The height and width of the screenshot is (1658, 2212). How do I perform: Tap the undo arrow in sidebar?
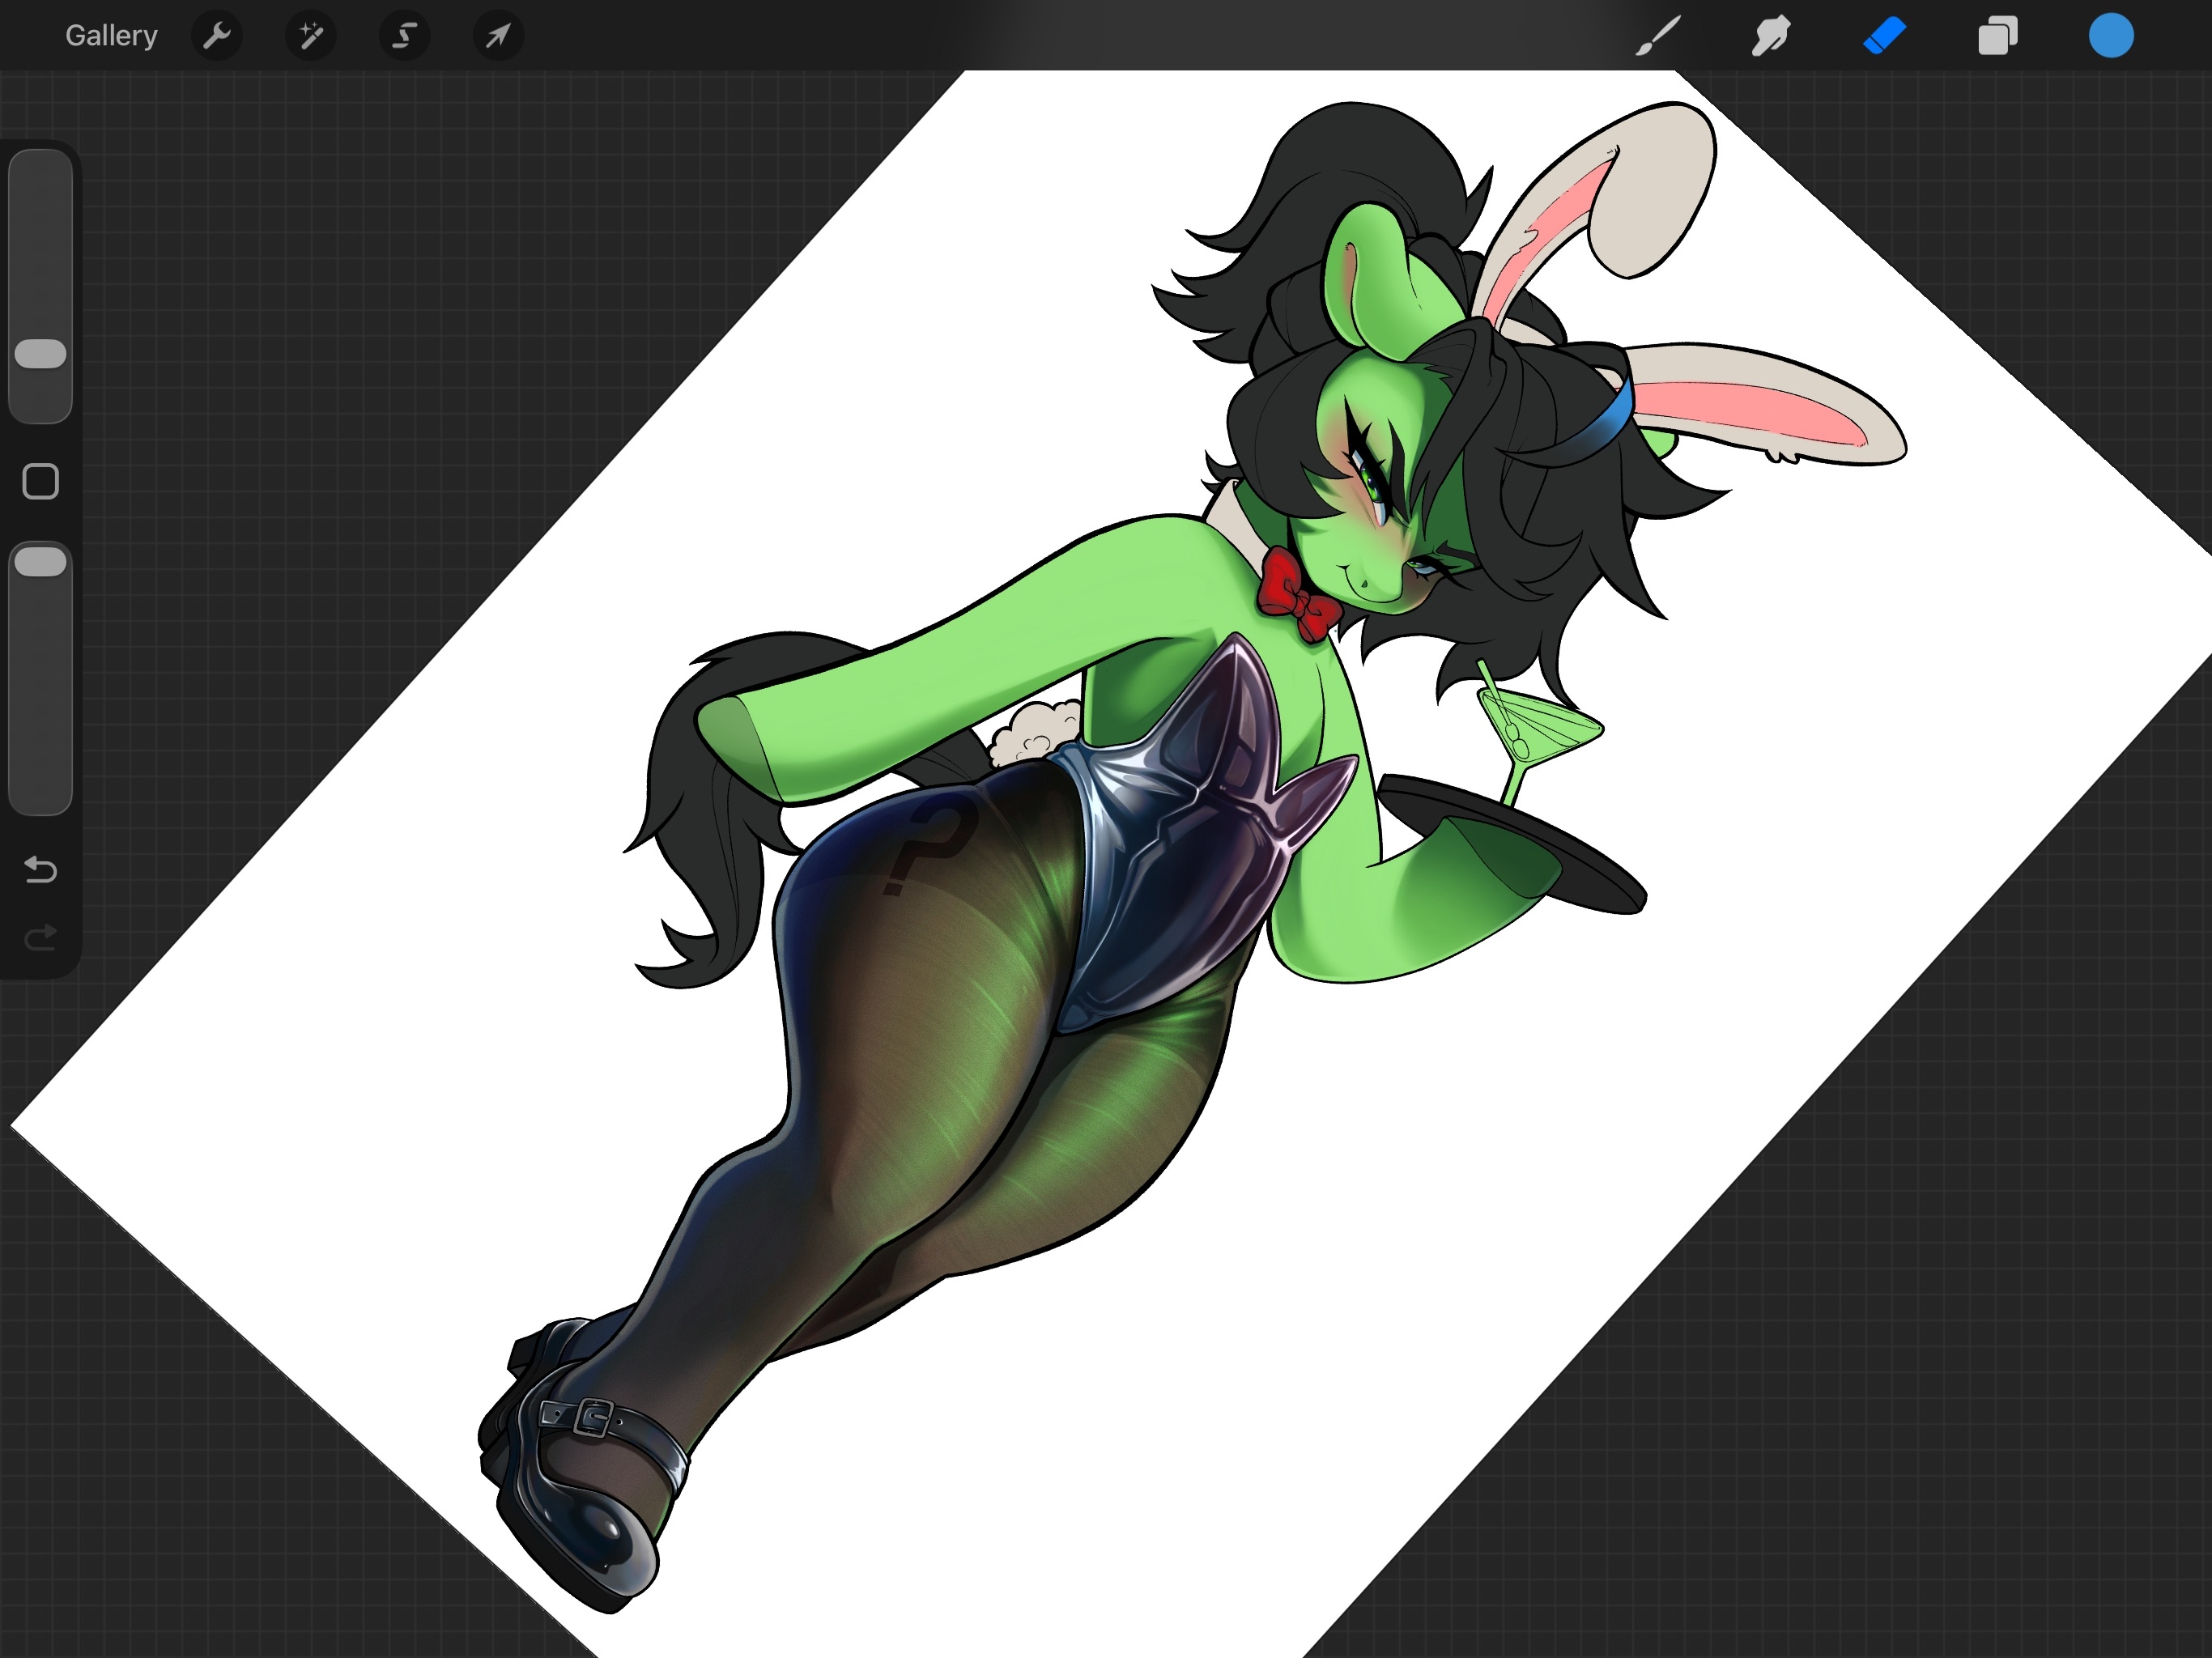[40, 869]
